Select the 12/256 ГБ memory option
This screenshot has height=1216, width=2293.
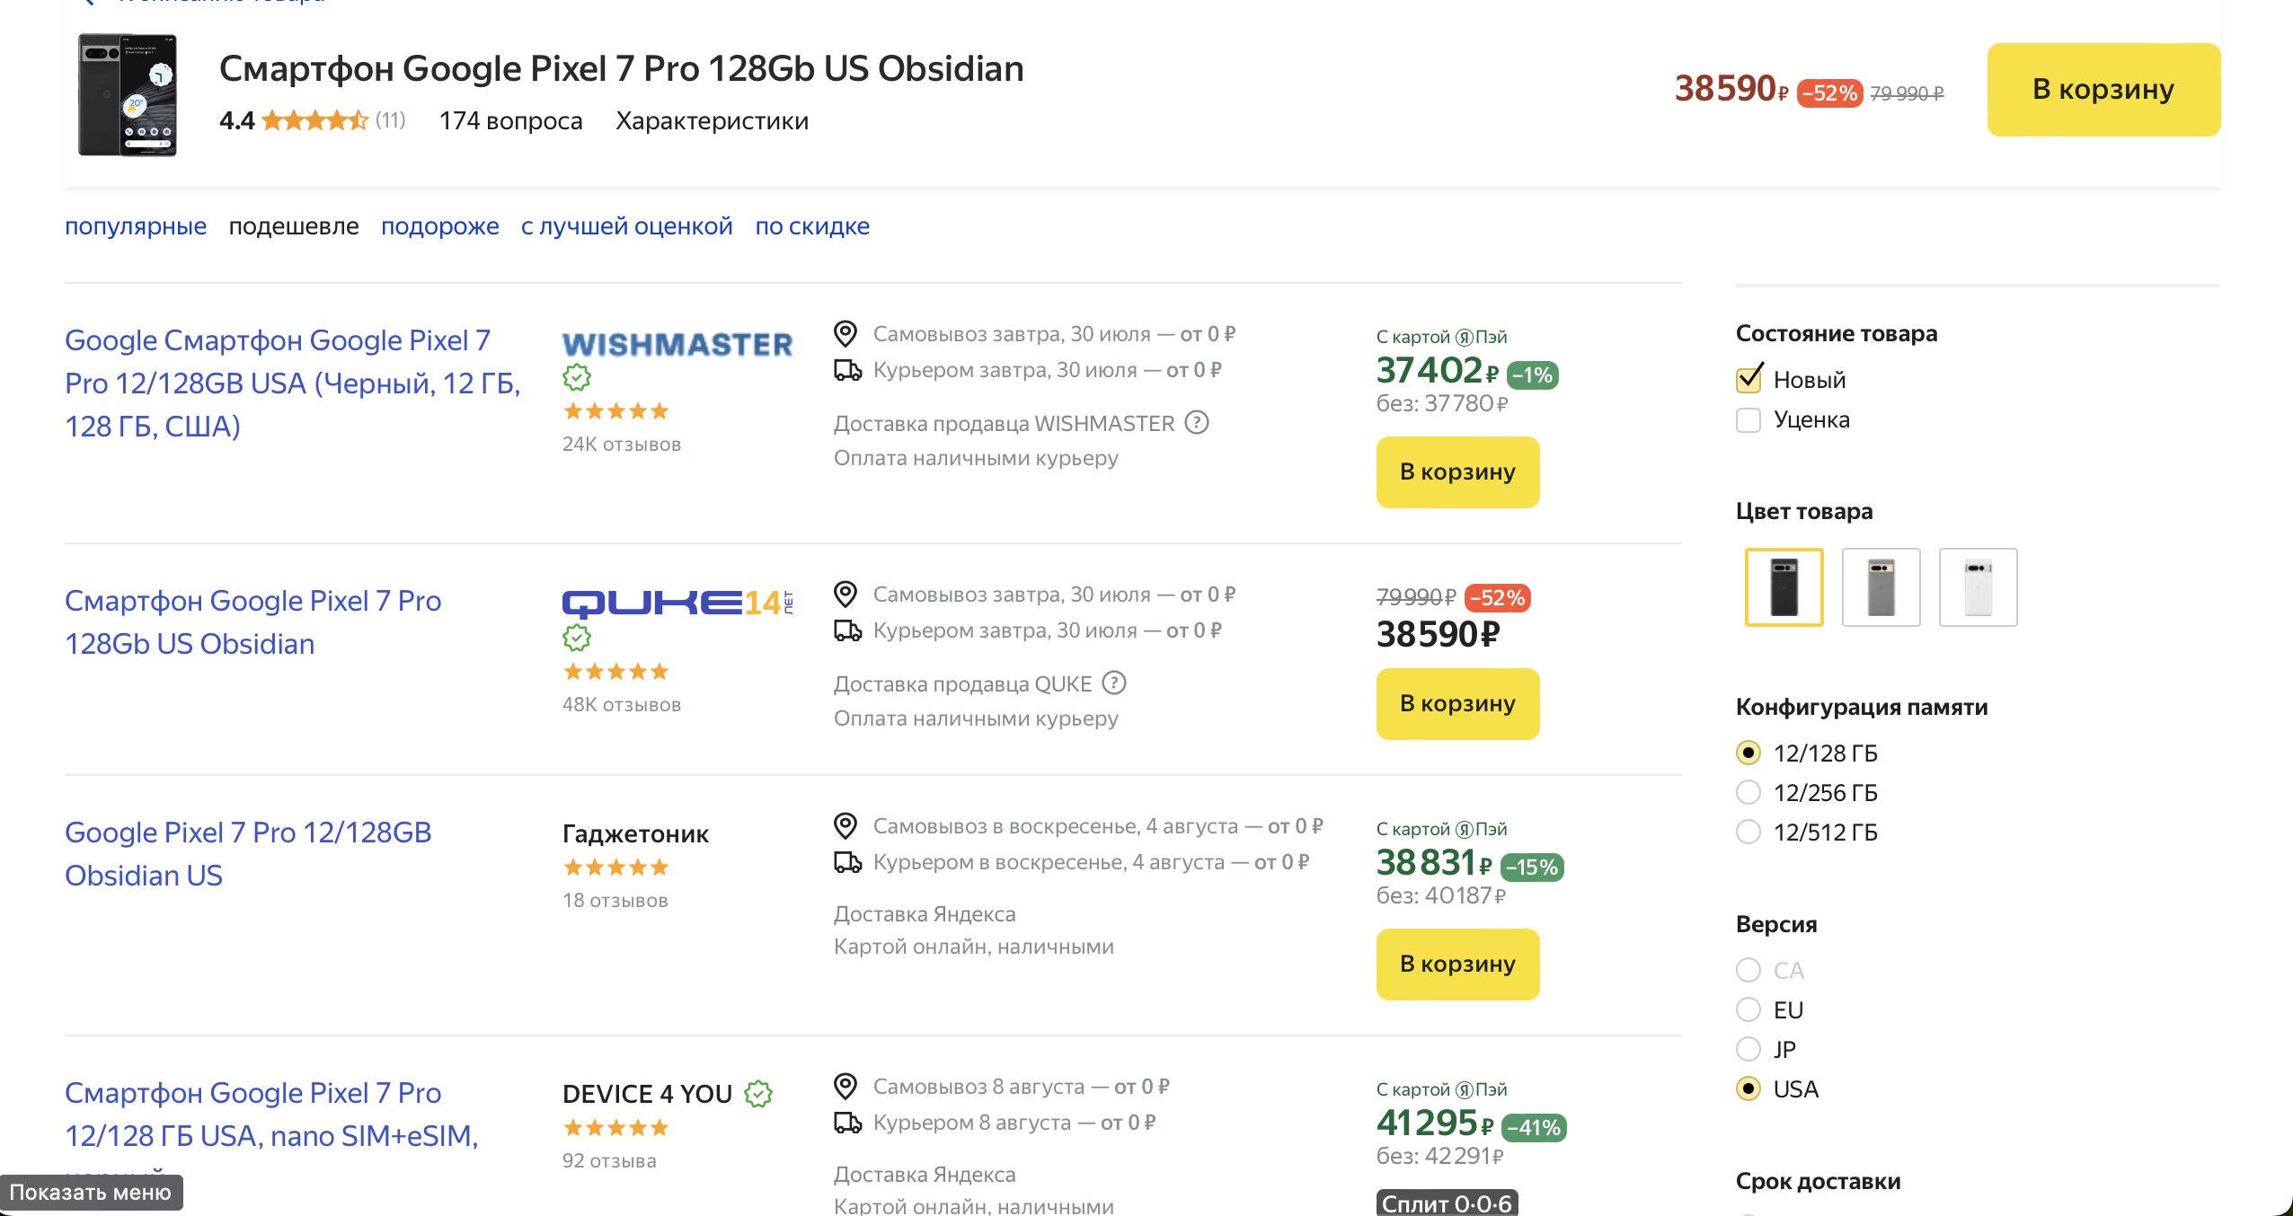click(1749, 792)
